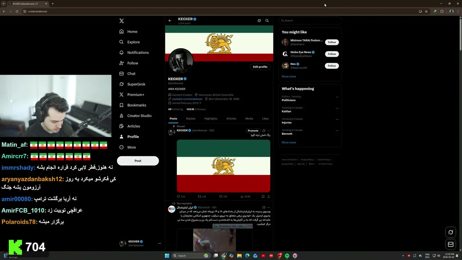
Task: Open the 149.1K Followers list
Action: 196,109
